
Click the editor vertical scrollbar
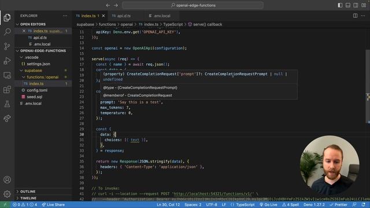[x=368, y=86]
